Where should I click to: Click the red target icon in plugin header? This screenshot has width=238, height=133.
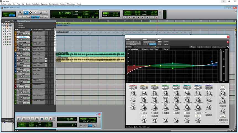pyautogui.click(x=228, y=42)
